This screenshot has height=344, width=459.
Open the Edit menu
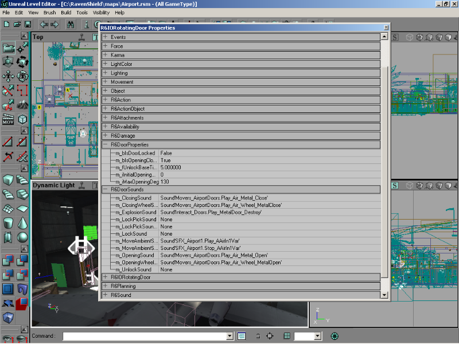pyautogui.click(x=19, y=13)
